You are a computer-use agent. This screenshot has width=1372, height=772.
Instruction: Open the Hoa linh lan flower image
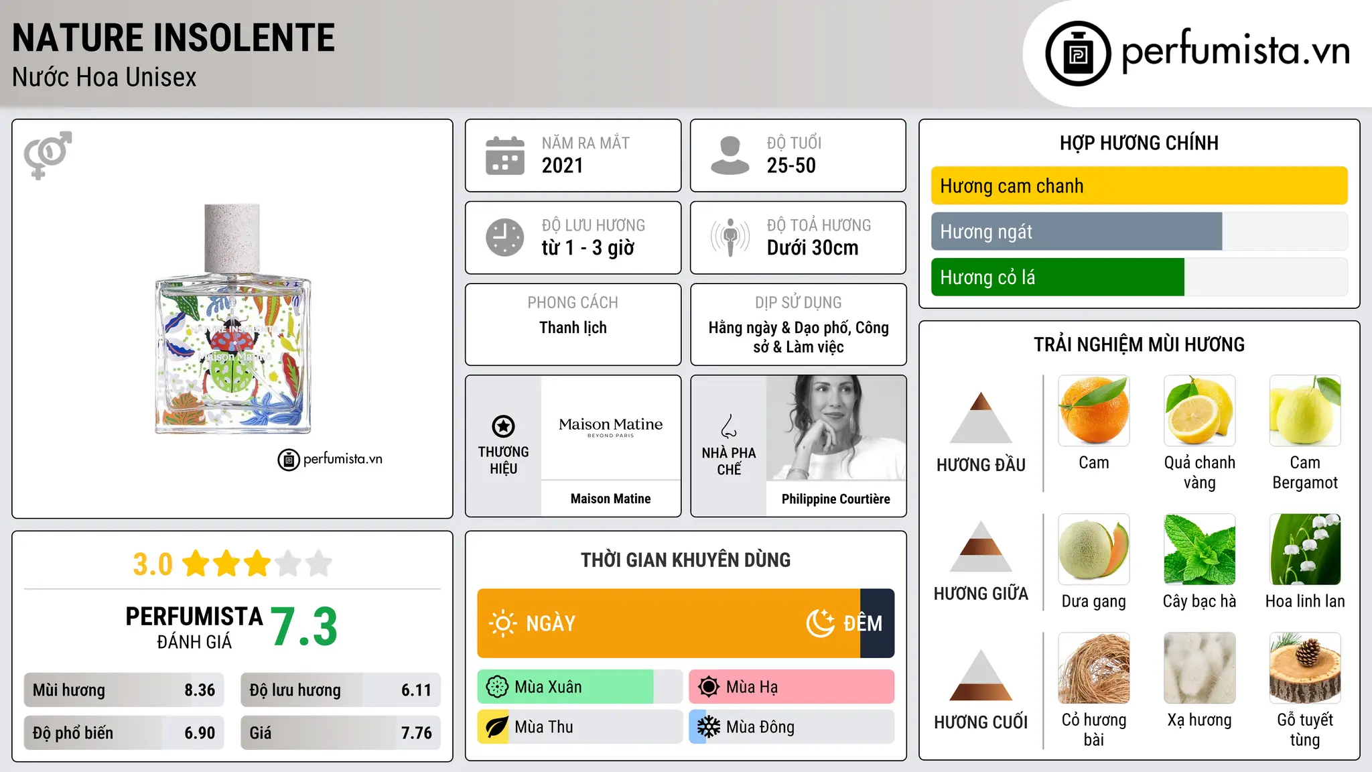1305,550
